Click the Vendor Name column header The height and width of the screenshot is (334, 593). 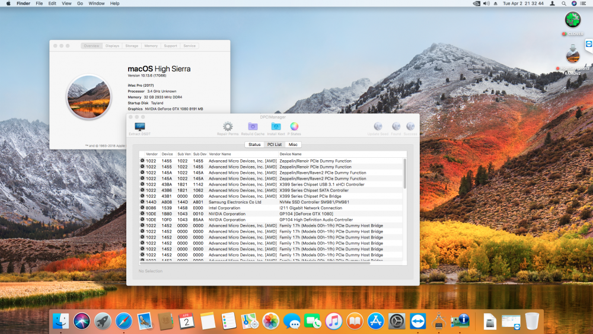243,154
